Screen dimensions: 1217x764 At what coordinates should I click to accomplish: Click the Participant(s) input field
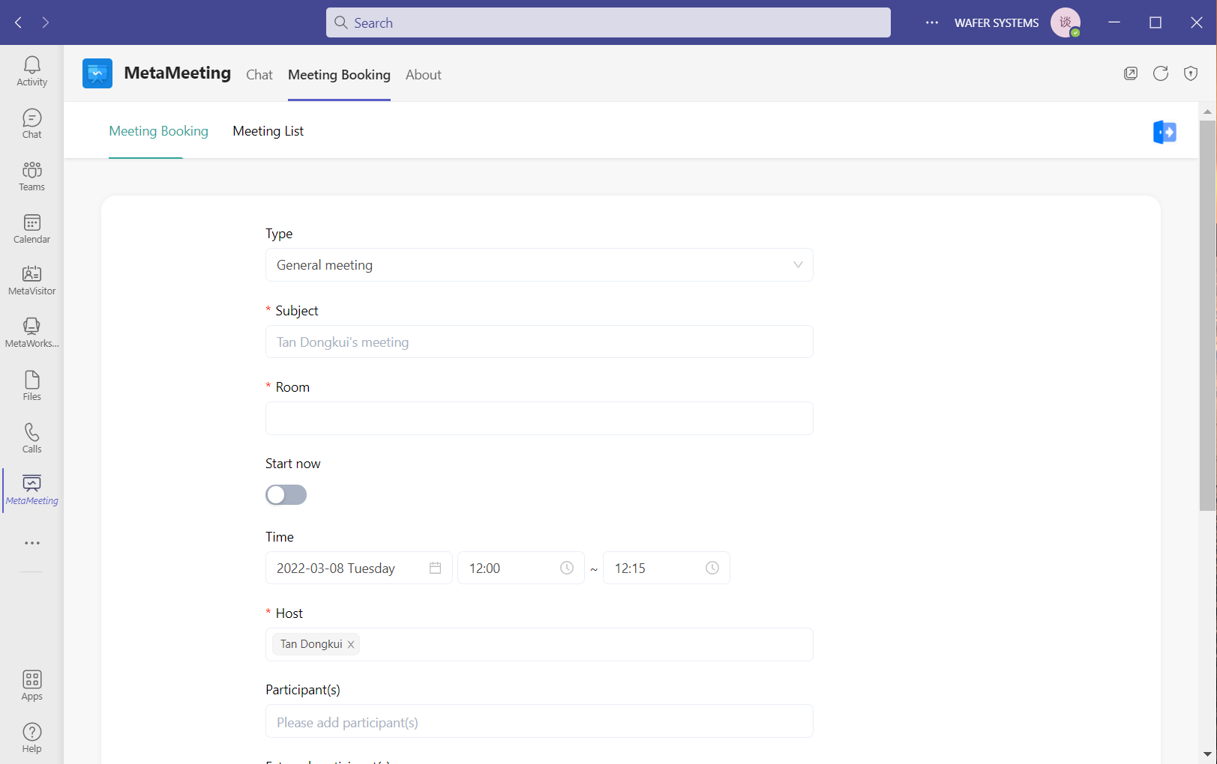539,721
